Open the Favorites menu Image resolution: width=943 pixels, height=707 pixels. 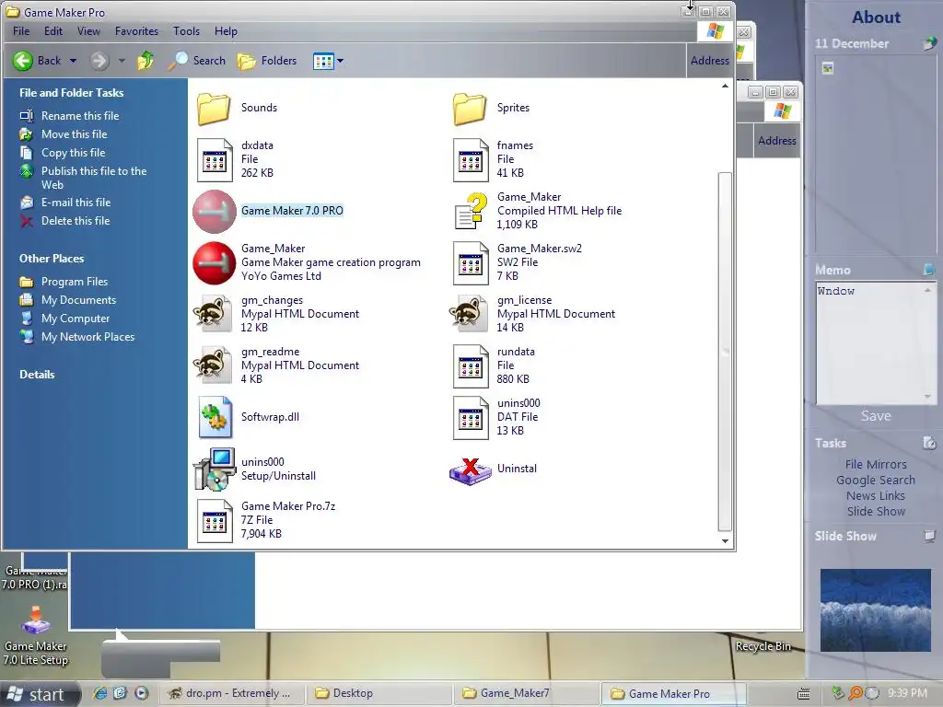tap(136, 31)
